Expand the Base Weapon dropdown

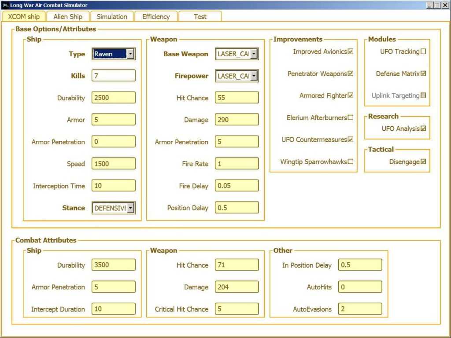click(x=254, y=54)
